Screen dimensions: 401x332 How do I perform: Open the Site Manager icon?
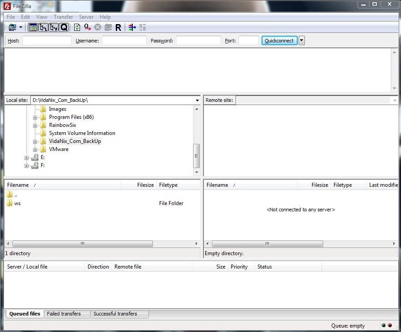point(12,27)
